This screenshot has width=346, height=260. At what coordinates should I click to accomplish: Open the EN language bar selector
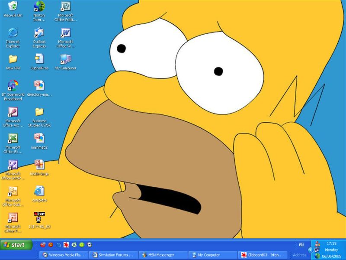point(301,245)
